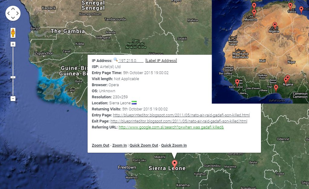
Task: Click the zoom slider handle
Action: point(13,77)
